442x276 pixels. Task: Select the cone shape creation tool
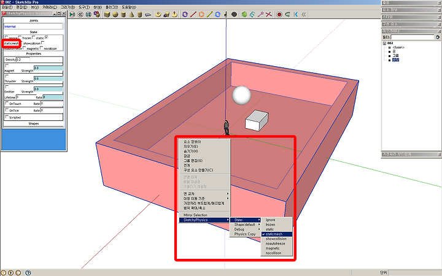click(131, 14)
